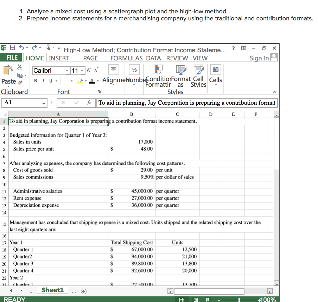Click the Sign In link
This screenshot has height=302, width=318.
[259, 58]
